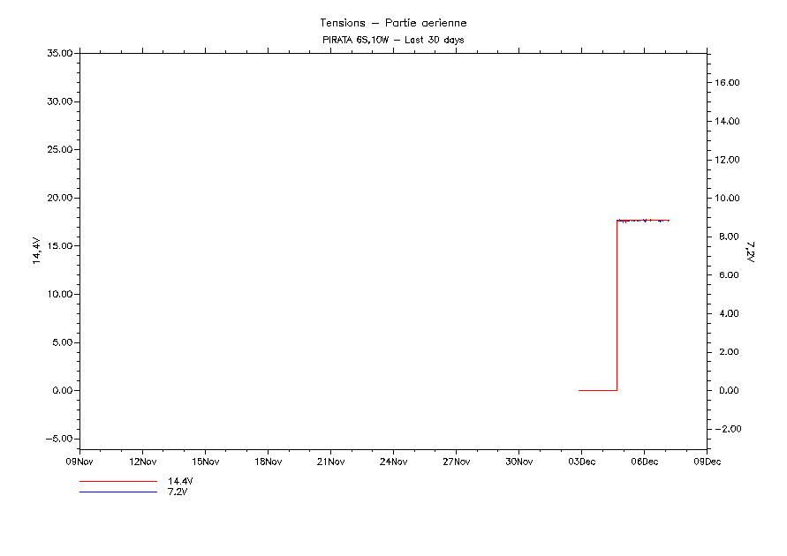This screenshot has width=787, height=556.
Task: Select the 14.4V legend label text
Action: pyautogui.click(x=180, y=482)
